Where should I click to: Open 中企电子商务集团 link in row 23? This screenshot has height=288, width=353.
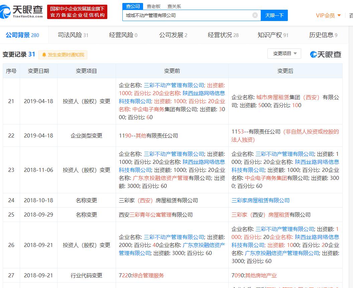tap(266, 178)
